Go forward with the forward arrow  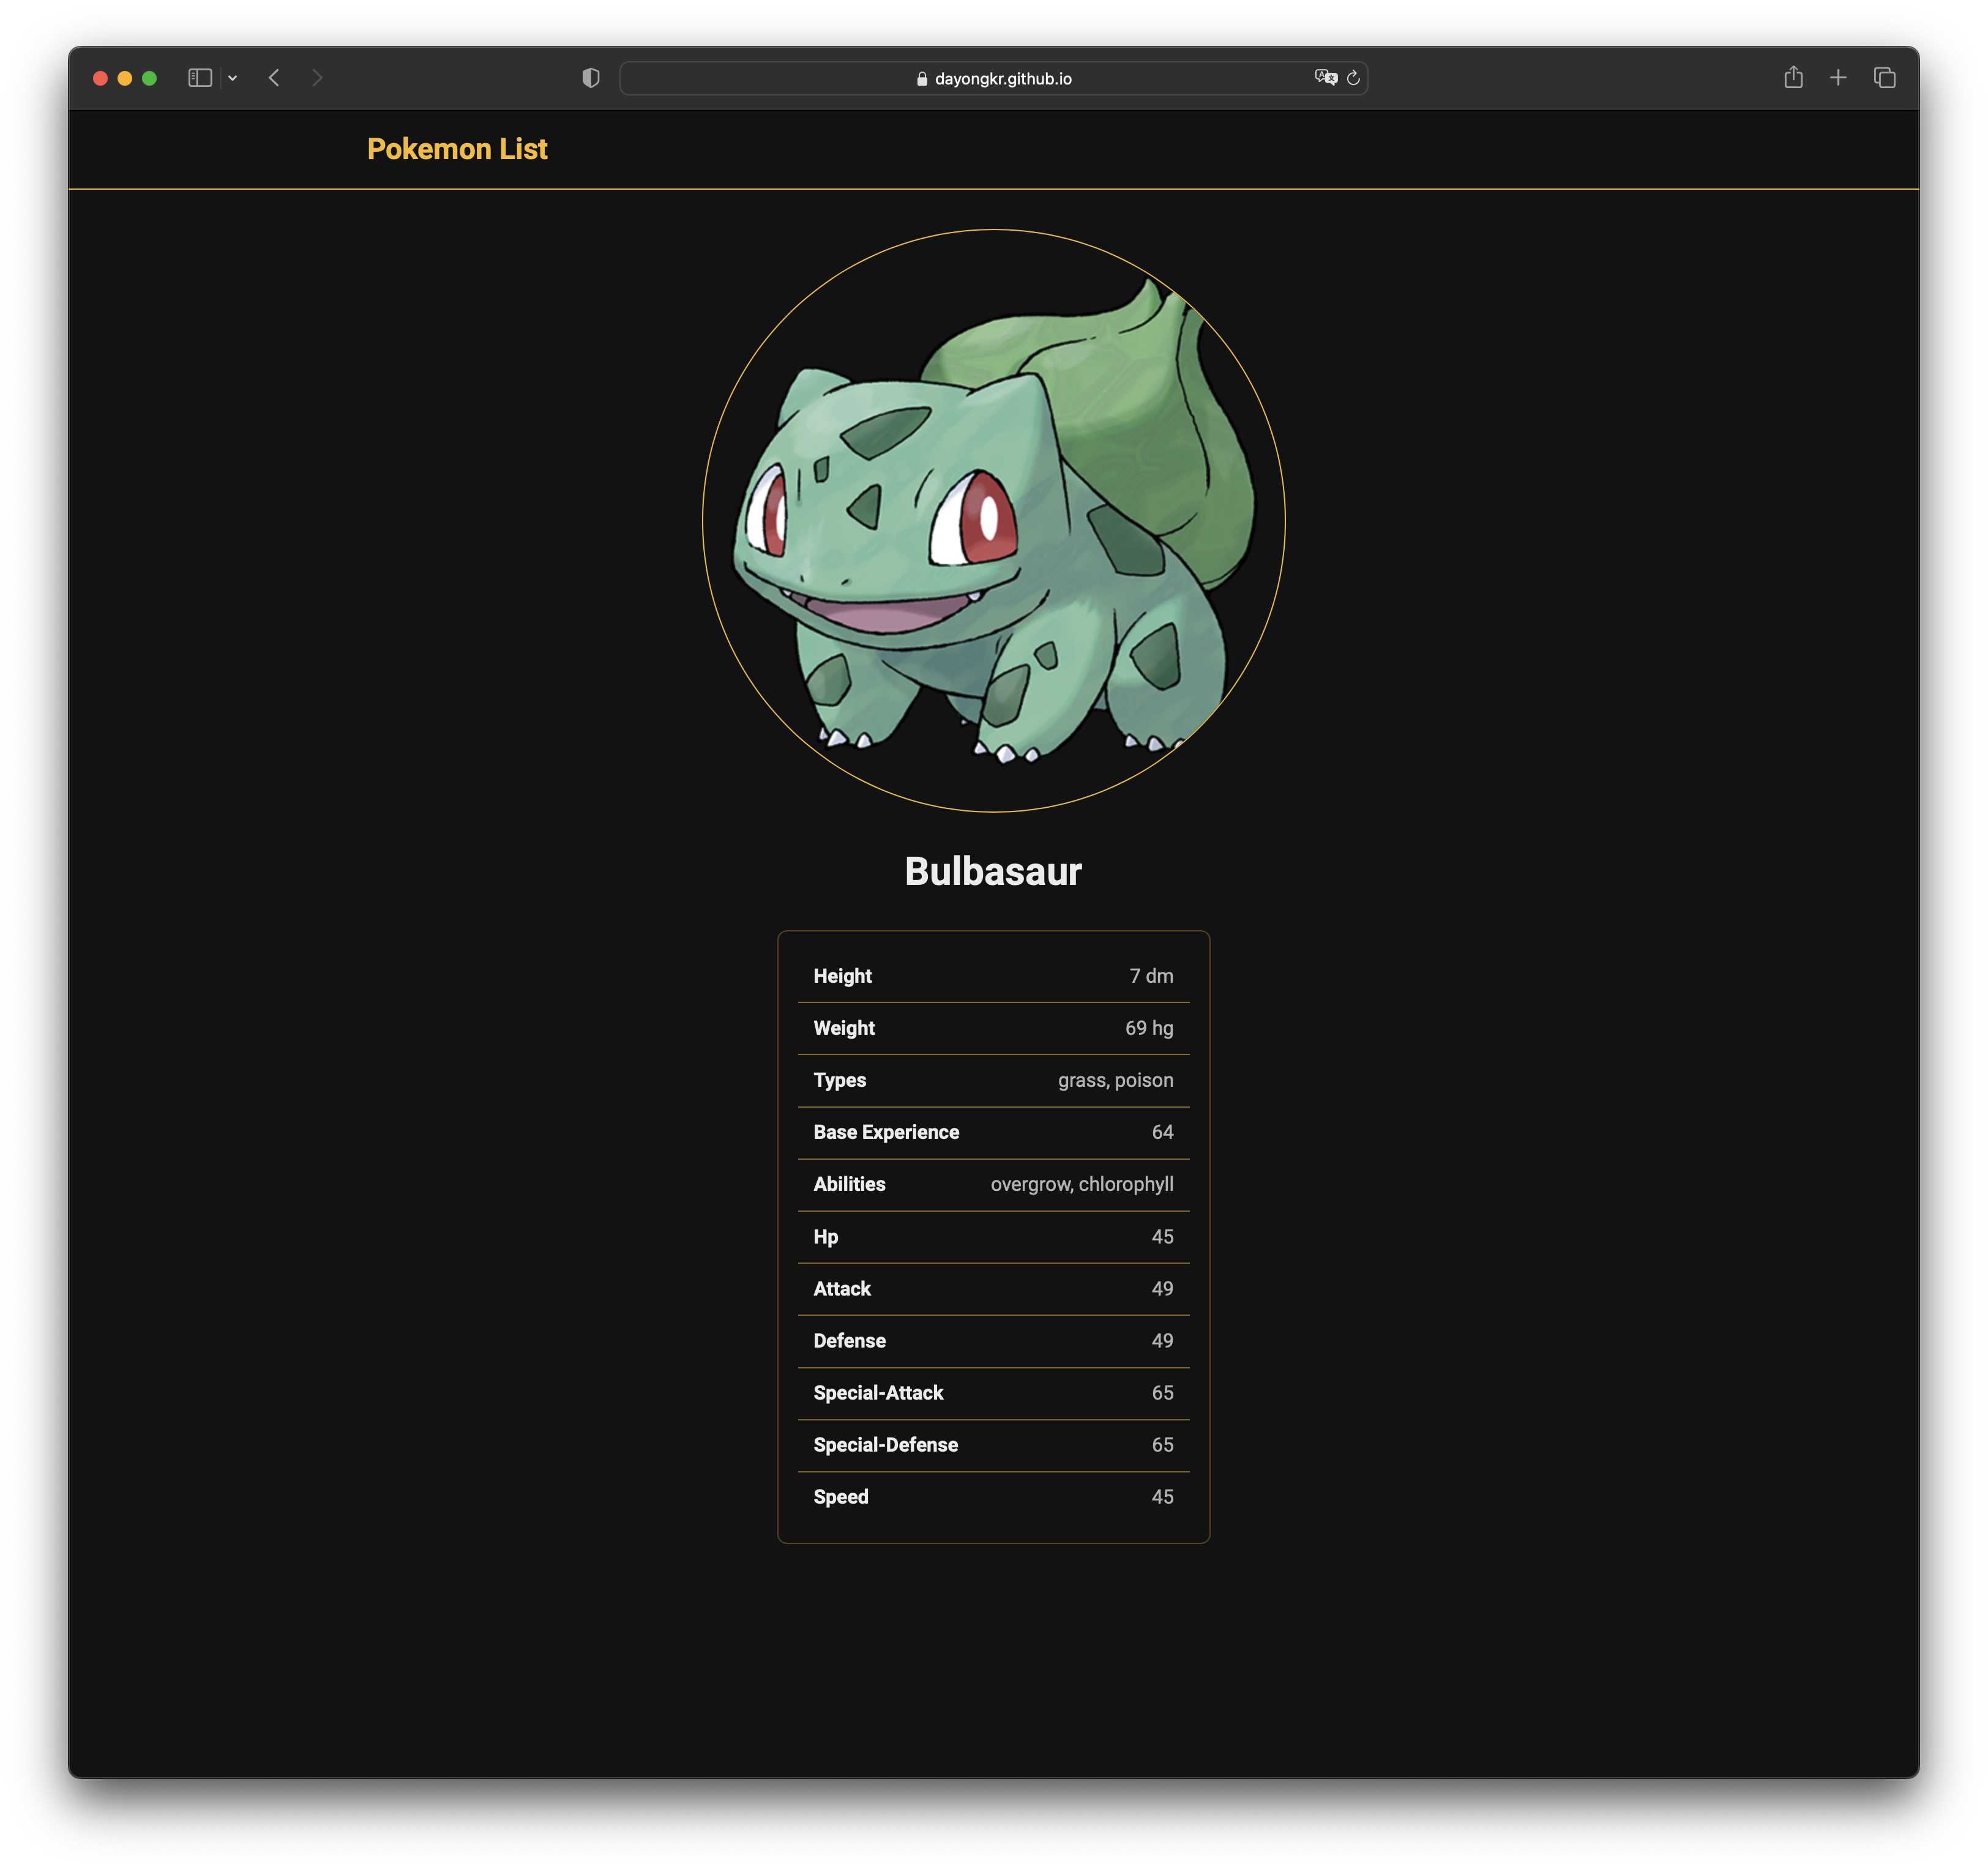(317, 78)
